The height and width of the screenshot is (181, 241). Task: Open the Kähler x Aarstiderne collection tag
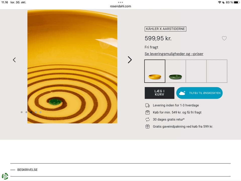tap(165, 29)
